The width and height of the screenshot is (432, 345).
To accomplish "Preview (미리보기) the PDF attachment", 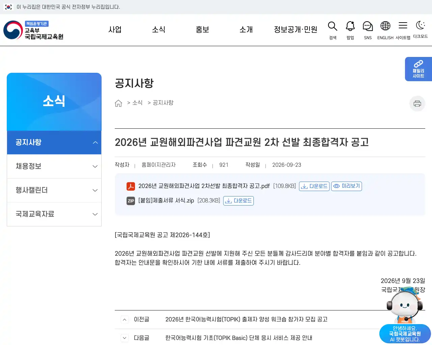I will (347, 186).
